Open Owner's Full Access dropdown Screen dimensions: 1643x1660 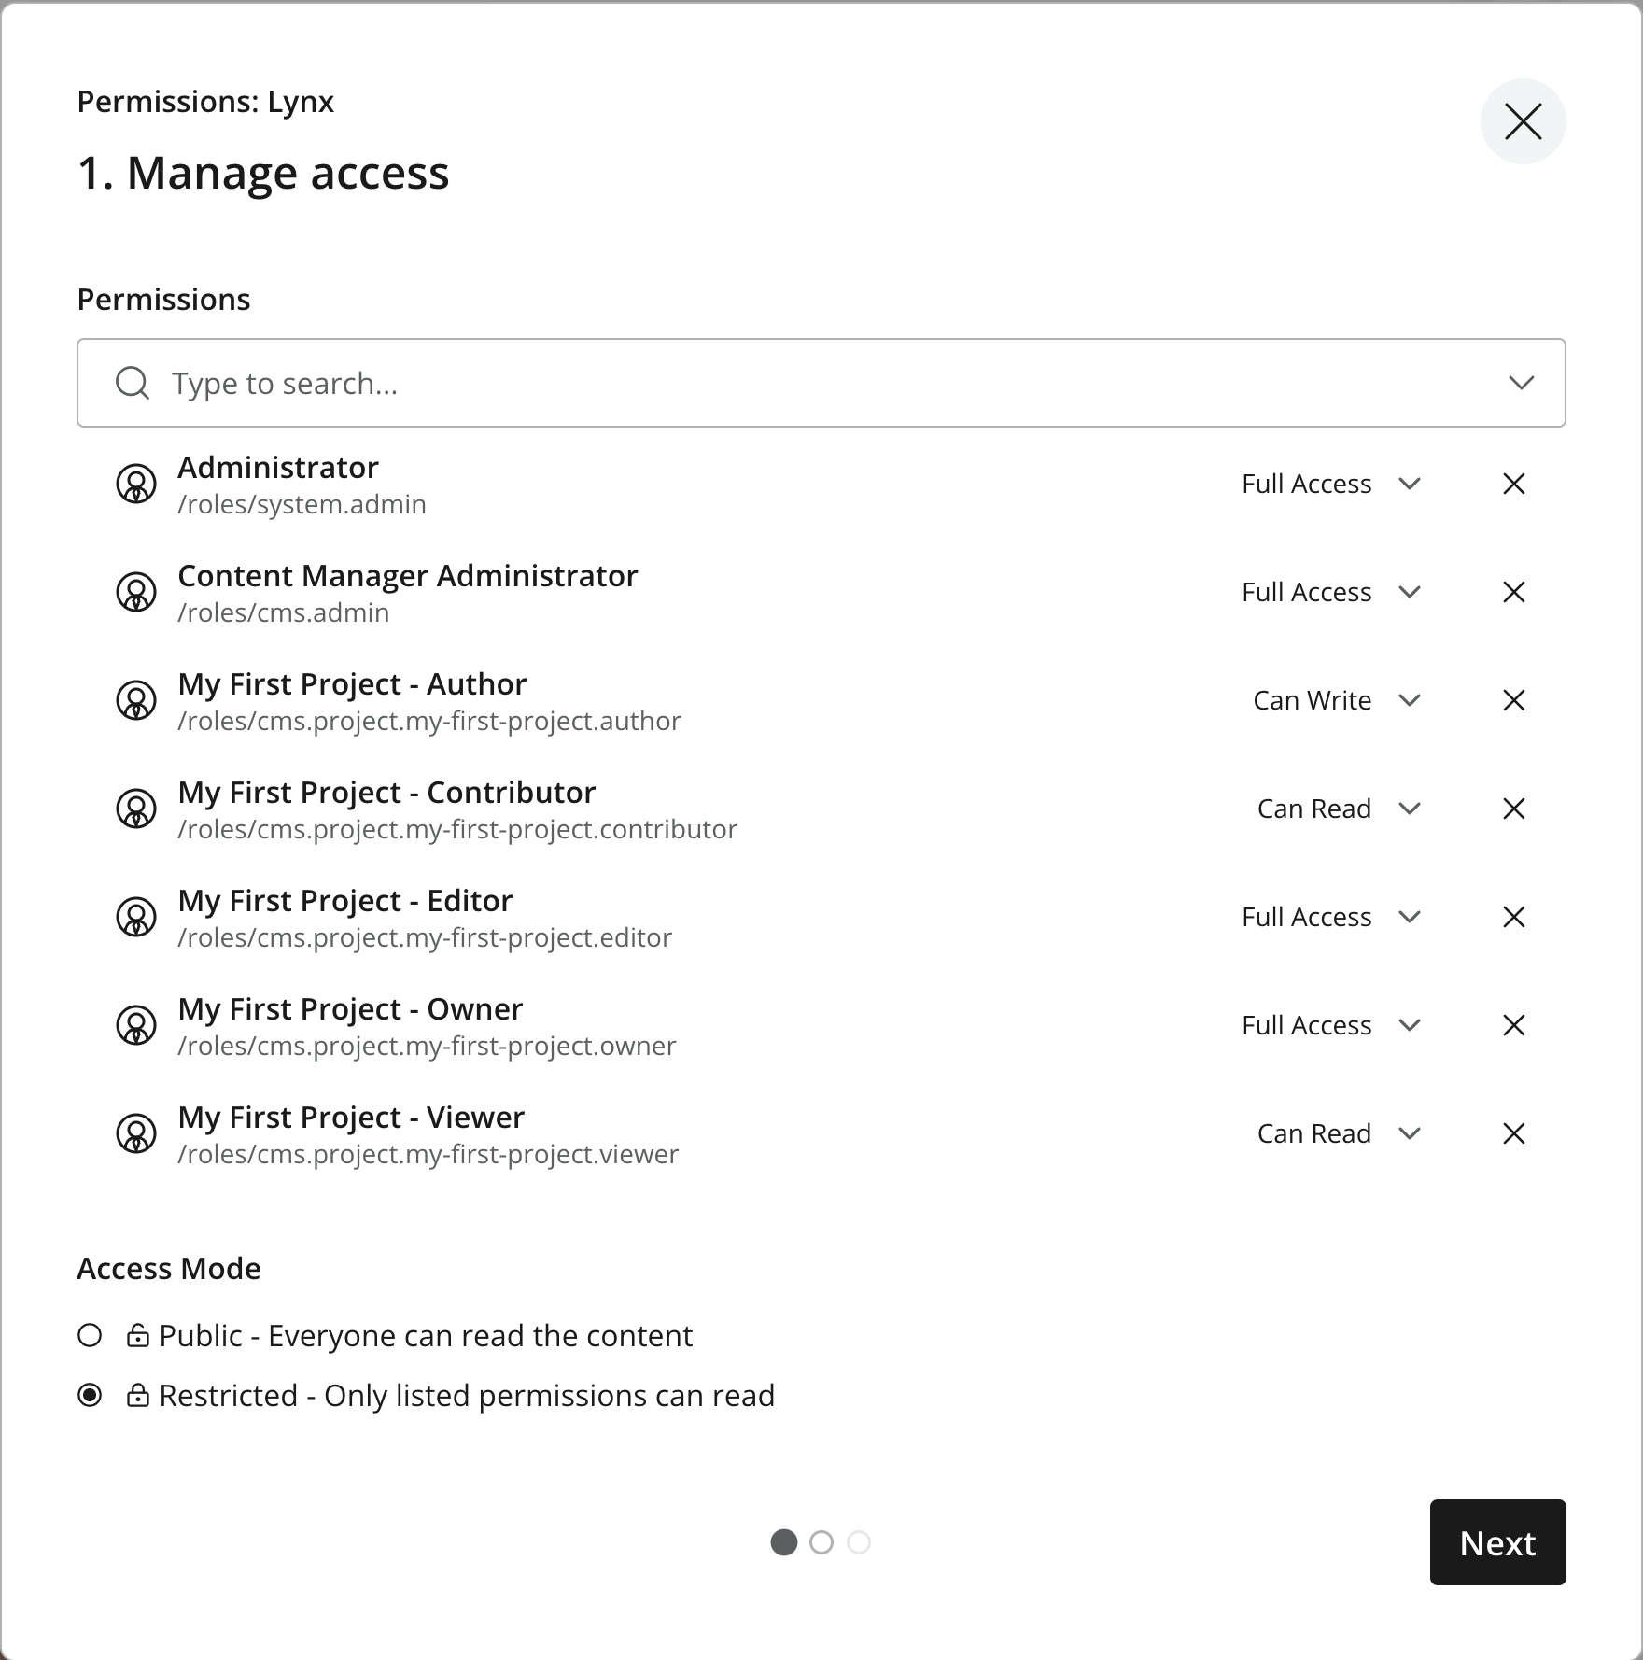tap(1331, 1025)
